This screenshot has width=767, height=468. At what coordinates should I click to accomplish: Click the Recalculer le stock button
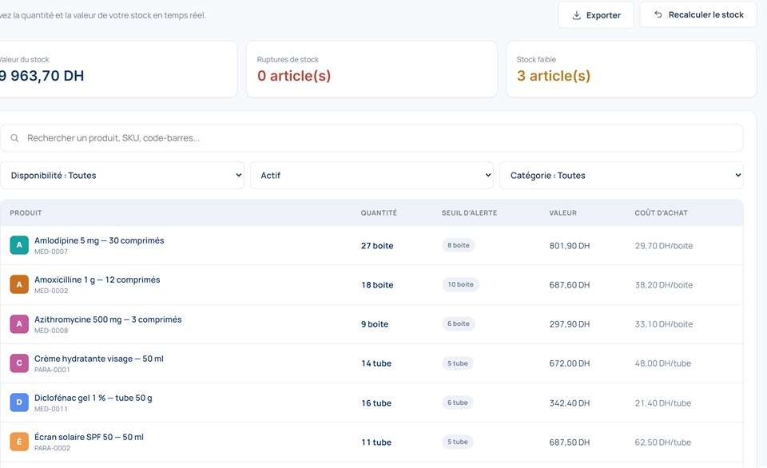tap(698, 14)
